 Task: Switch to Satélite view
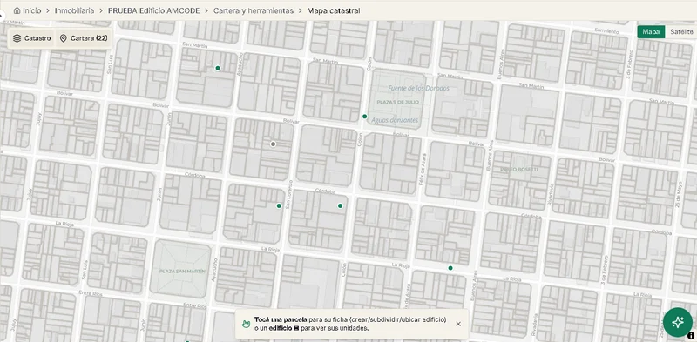[x=681, y=32]
